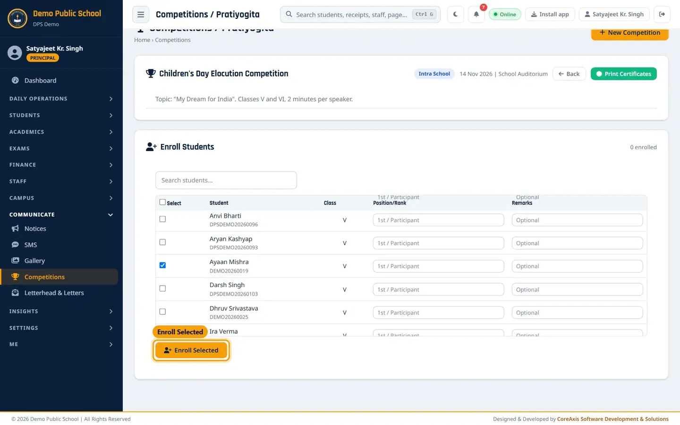Uncheck the checkbox for Ayaan Mishra
Screen dimensions: 680x425
162,265
